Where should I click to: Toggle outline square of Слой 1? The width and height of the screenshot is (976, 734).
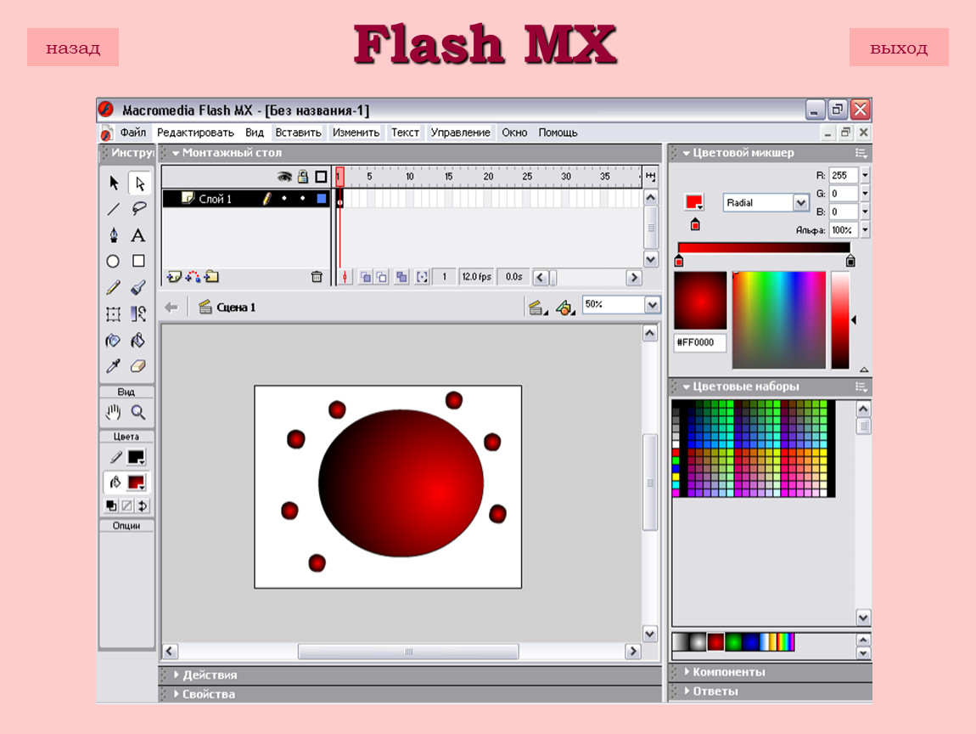pos(322,199)
